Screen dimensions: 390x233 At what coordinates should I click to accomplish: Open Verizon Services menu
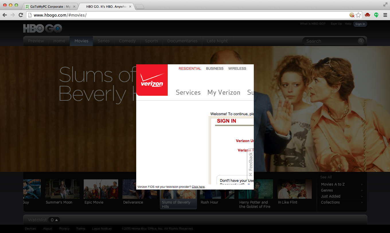pyautogui.click(x=188, y=92)
